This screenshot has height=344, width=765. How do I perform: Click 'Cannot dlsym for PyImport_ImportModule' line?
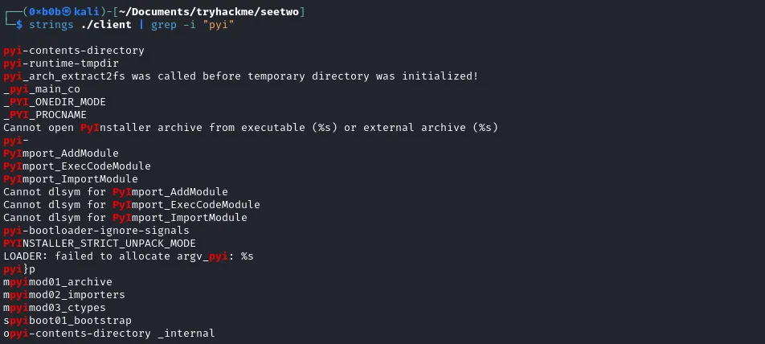(x=125, y=218)
